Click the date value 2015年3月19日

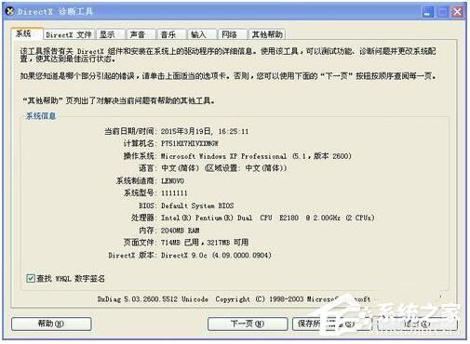point(186,131)
